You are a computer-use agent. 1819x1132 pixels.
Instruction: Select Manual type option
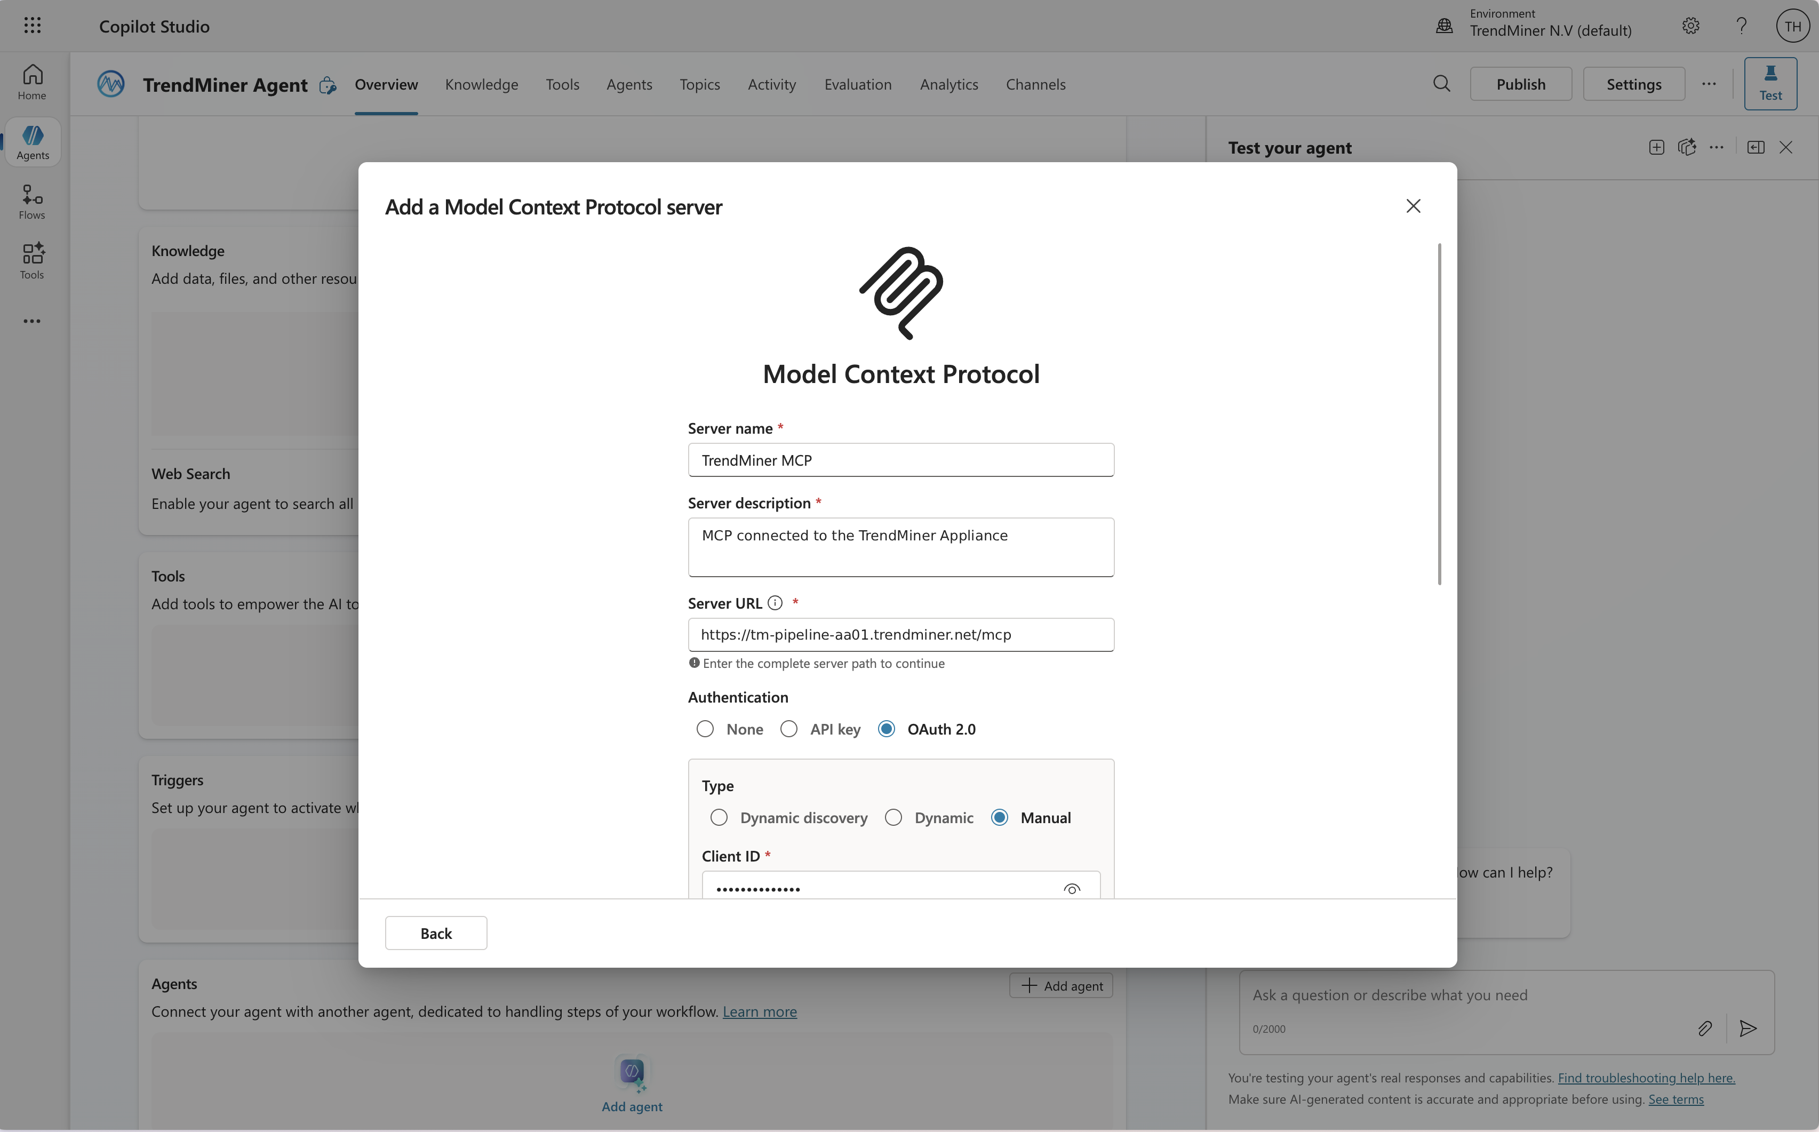coord(999,817)
